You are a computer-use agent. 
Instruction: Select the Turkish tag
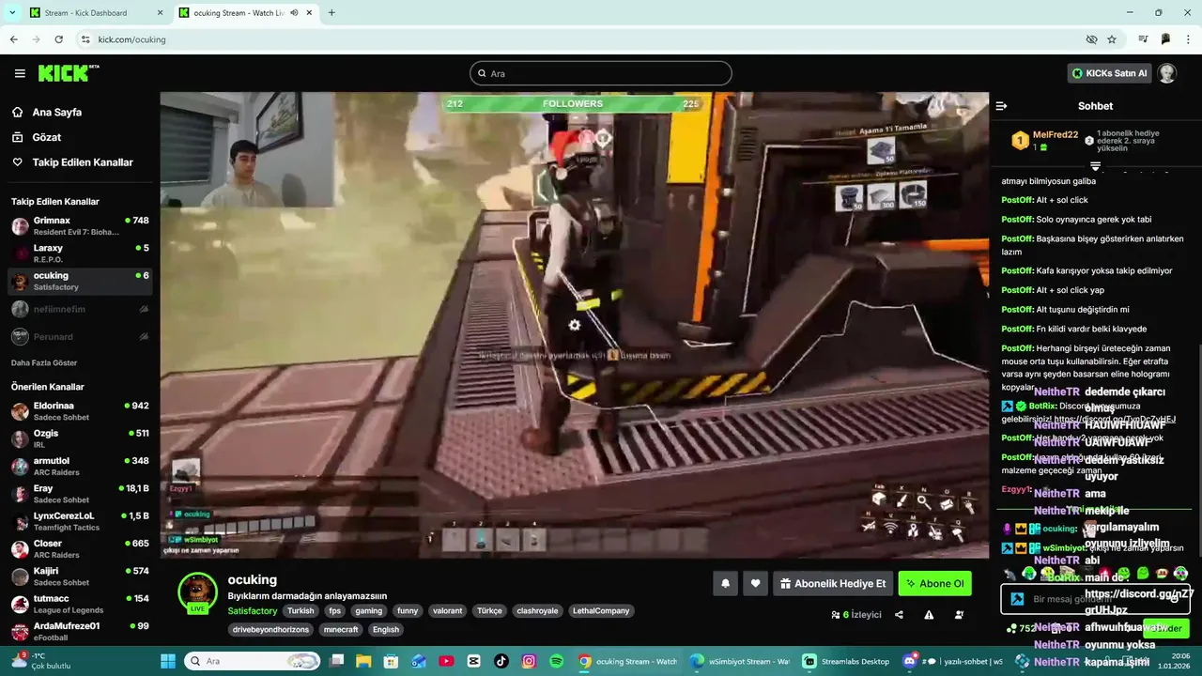pos(300,611)
